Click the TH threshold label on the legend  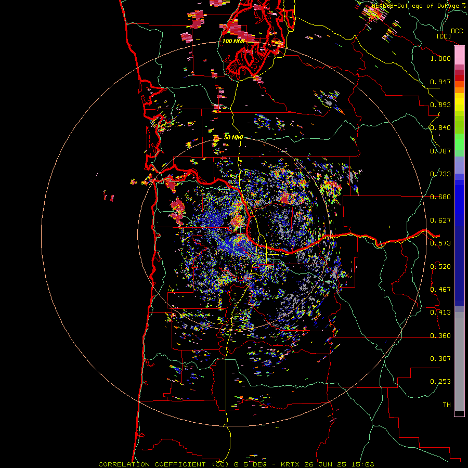point(447,405)
